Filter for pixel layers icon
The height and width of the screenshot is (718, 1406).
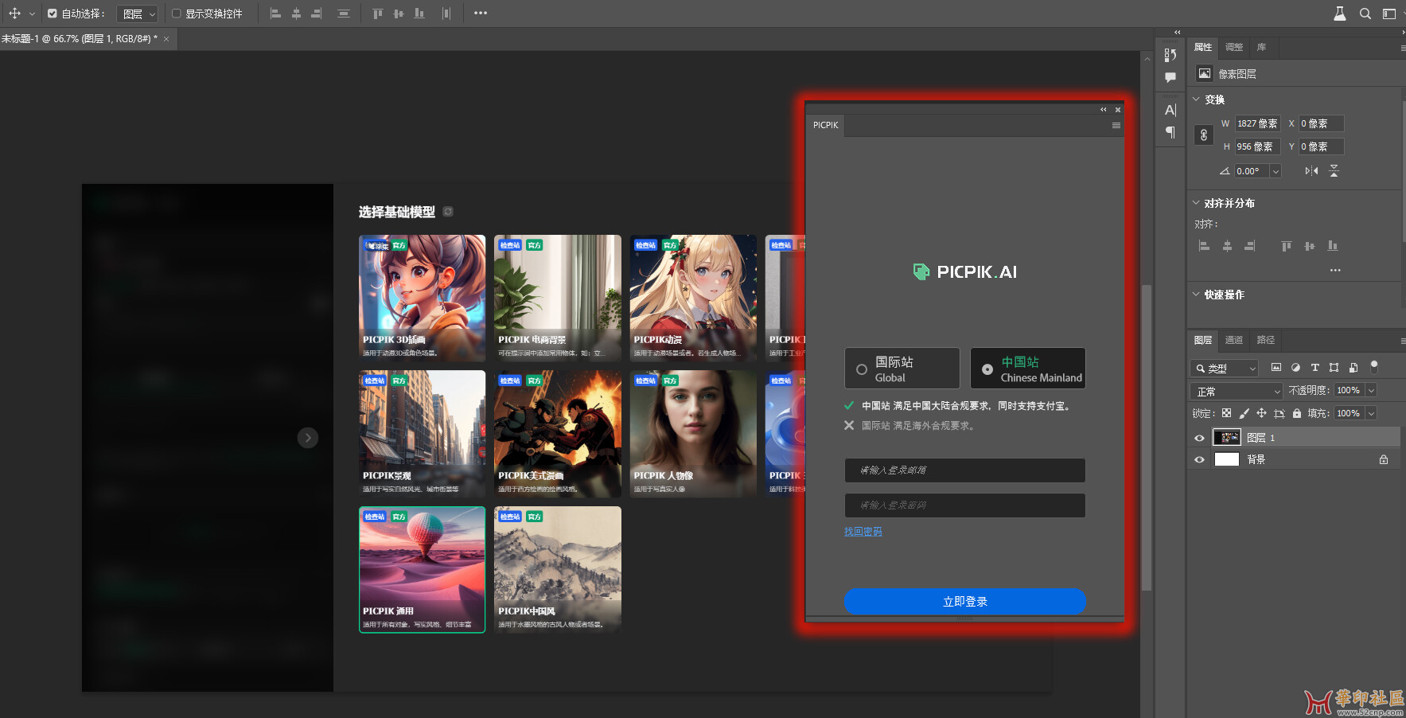click(x=1276, y=368)
